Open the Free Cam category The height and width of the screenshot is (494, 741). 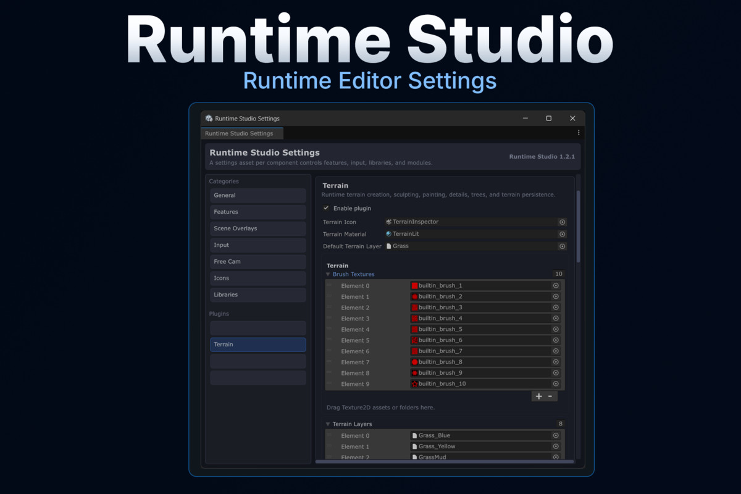tap(258, 262)
